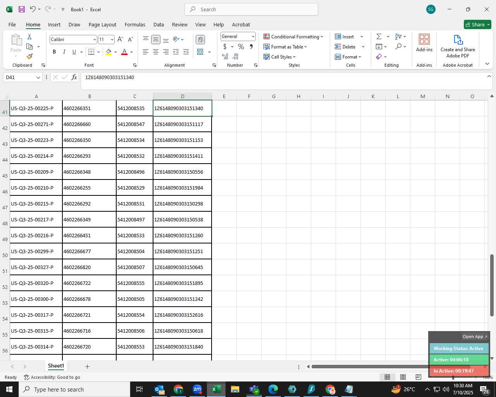
Task: Toggle Bottom Align vertical alignment
Action: point(166,39)
